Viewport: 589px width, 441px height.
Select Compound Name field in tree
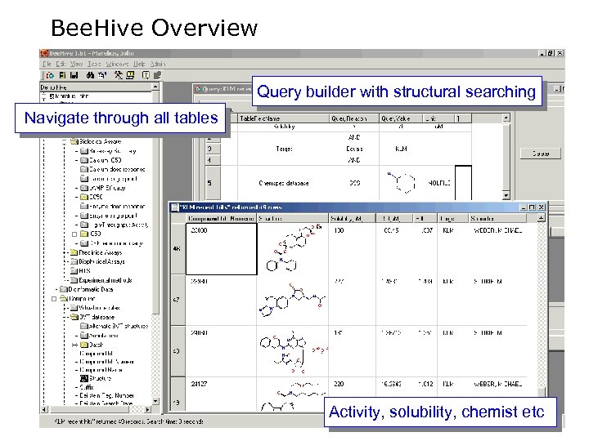click(101, 370)
